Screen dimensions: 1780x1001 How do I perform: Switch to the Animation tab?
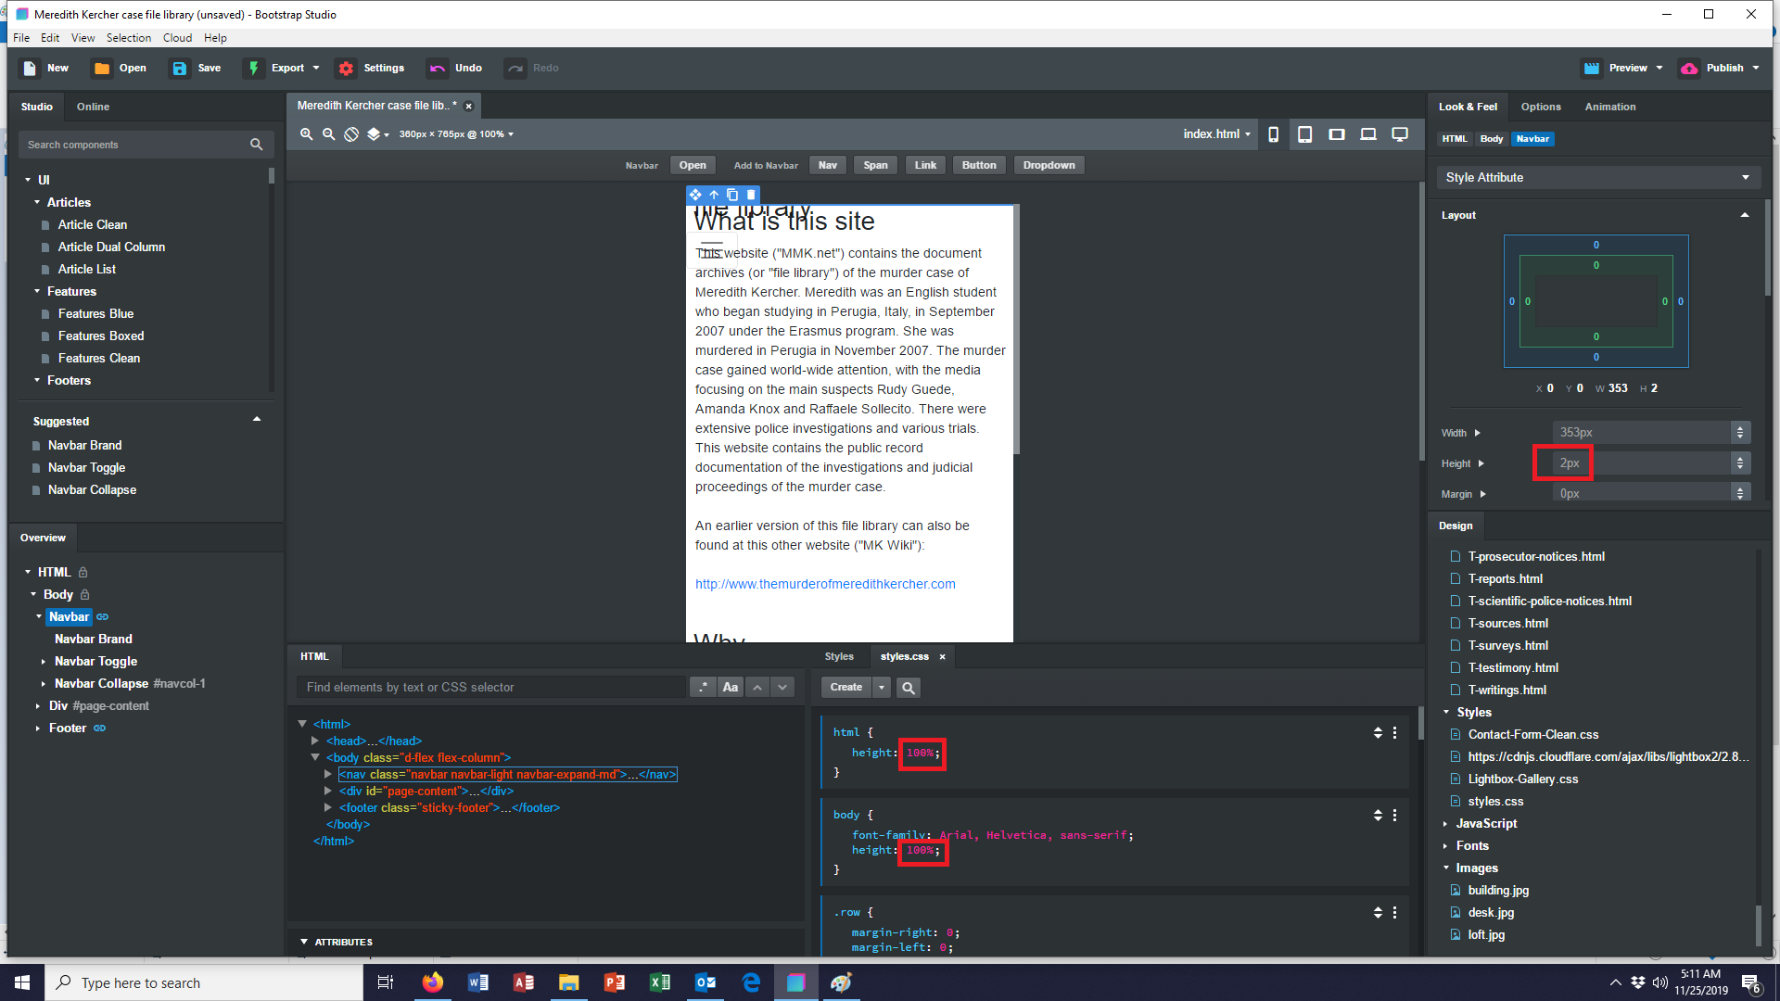tap(1610, 107)
